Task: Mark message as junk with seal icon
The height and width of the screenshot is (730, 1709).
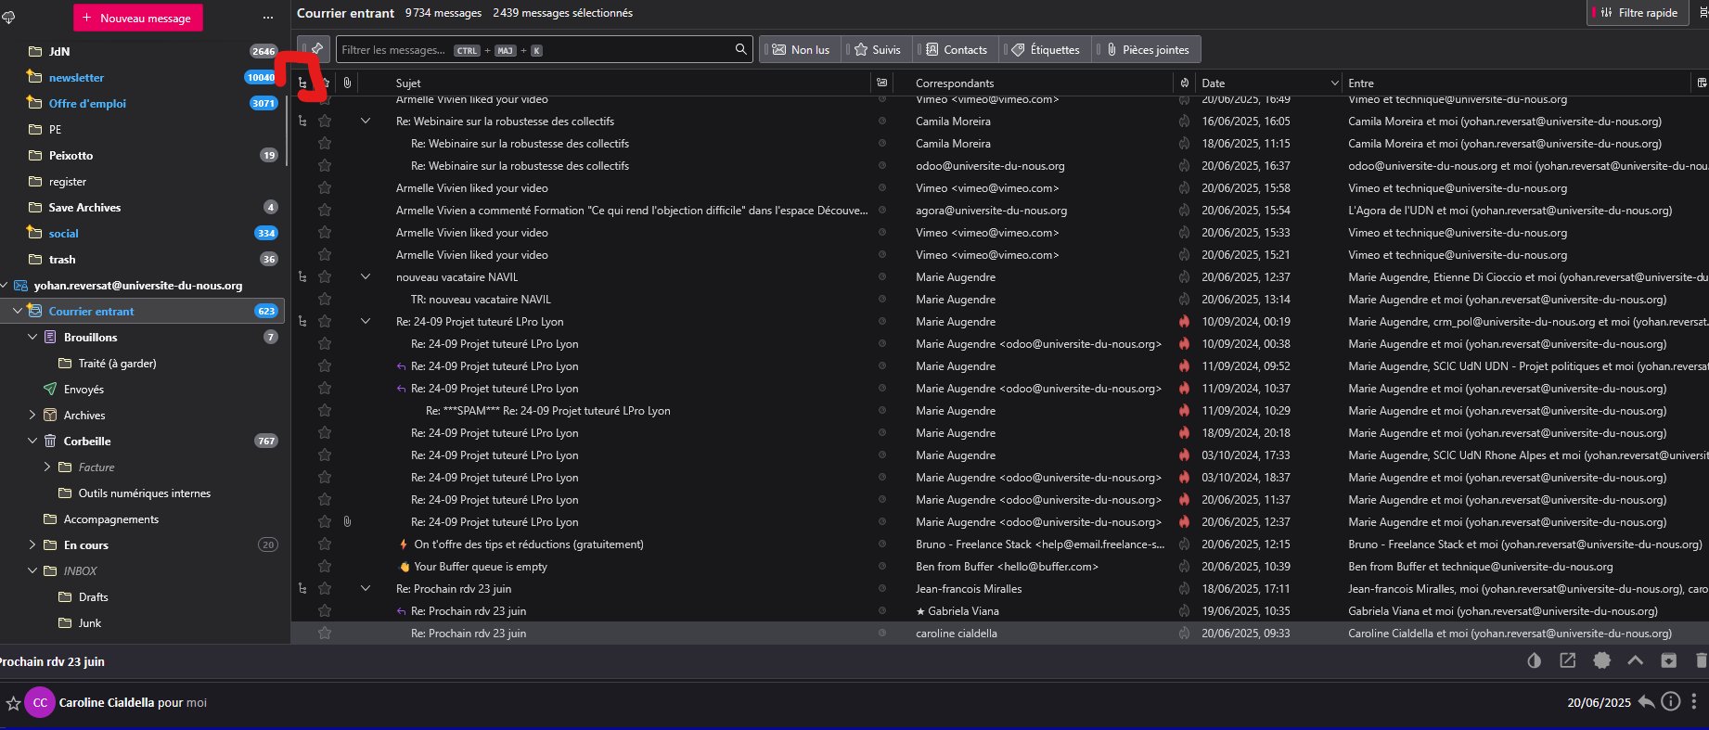Action: [1601, 660]
